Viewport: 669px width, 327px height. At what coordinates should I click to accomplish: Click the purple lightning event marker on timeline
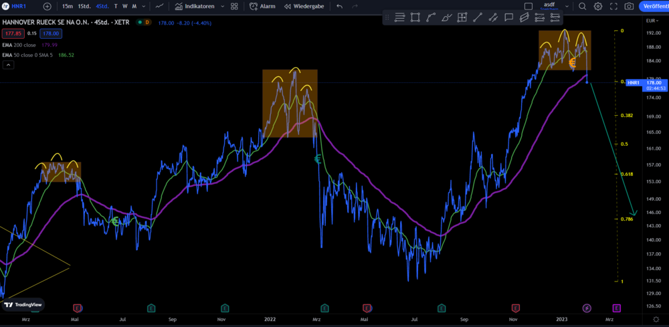[x=587, y=308]
